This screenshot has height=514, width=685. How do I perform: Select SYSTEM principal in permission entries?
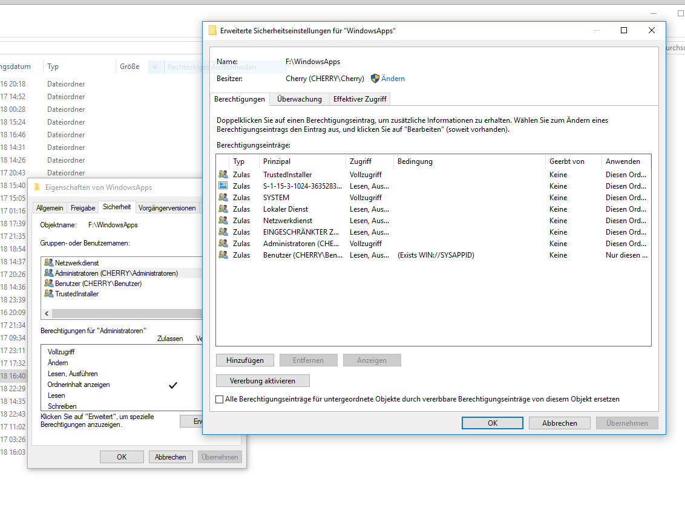276,197
